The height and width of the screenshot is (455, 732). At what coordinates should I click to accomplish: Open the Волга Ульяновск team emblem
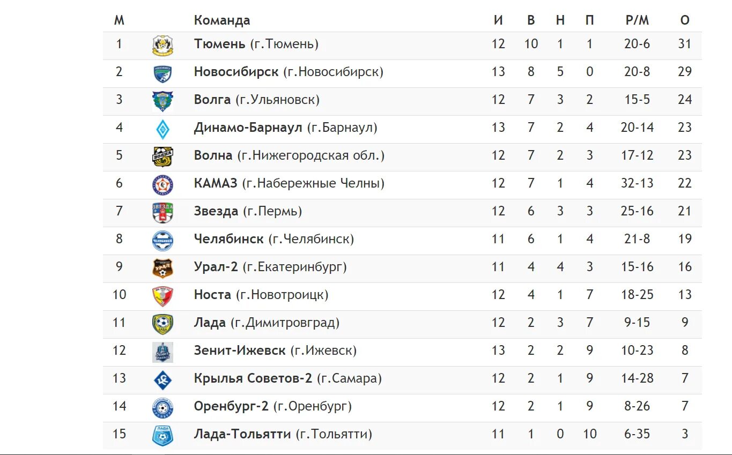click(x=162, y=101)
